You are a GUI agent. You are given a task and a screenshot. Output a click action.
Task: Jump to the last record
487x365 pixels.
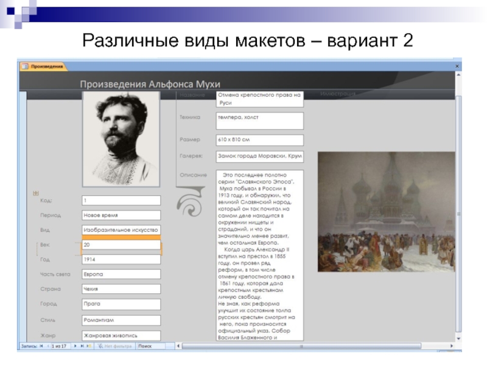(82, 346)
